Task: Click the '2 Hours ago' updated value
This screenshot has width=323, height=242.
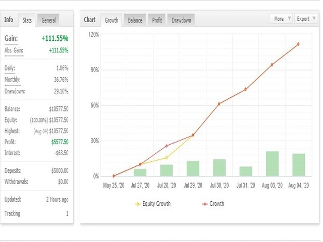Action: point(57,200)
